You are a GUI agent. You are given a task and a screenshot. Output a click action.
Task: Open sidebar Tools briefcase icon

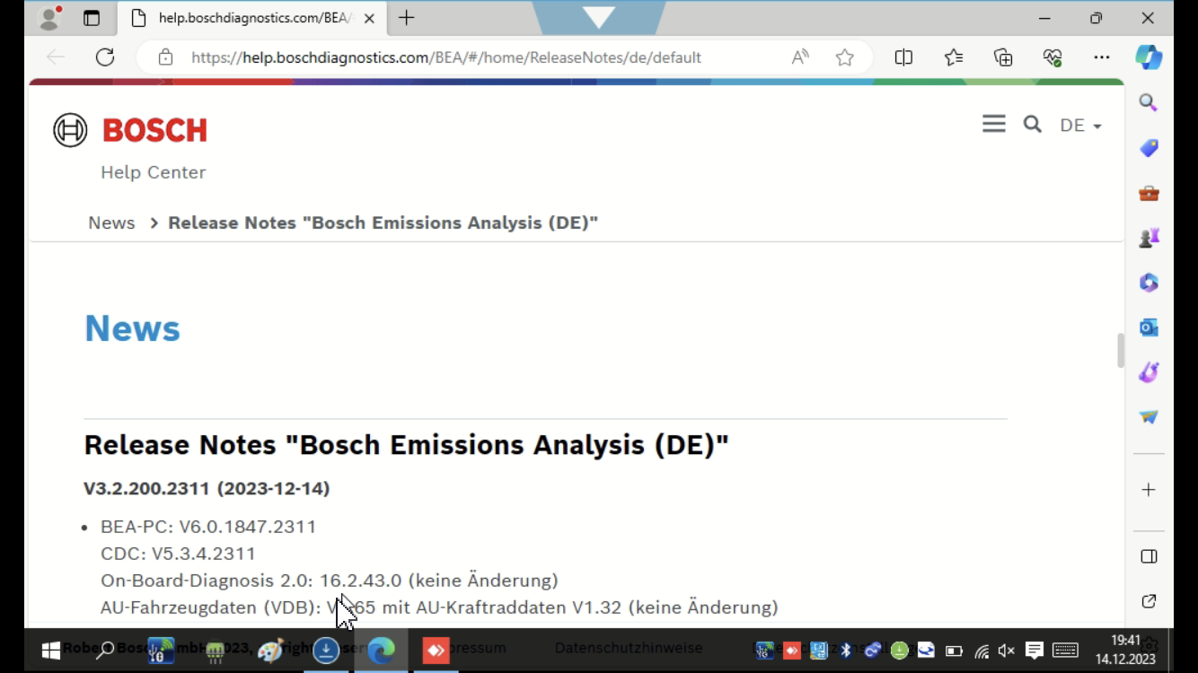click(1149, 193)
